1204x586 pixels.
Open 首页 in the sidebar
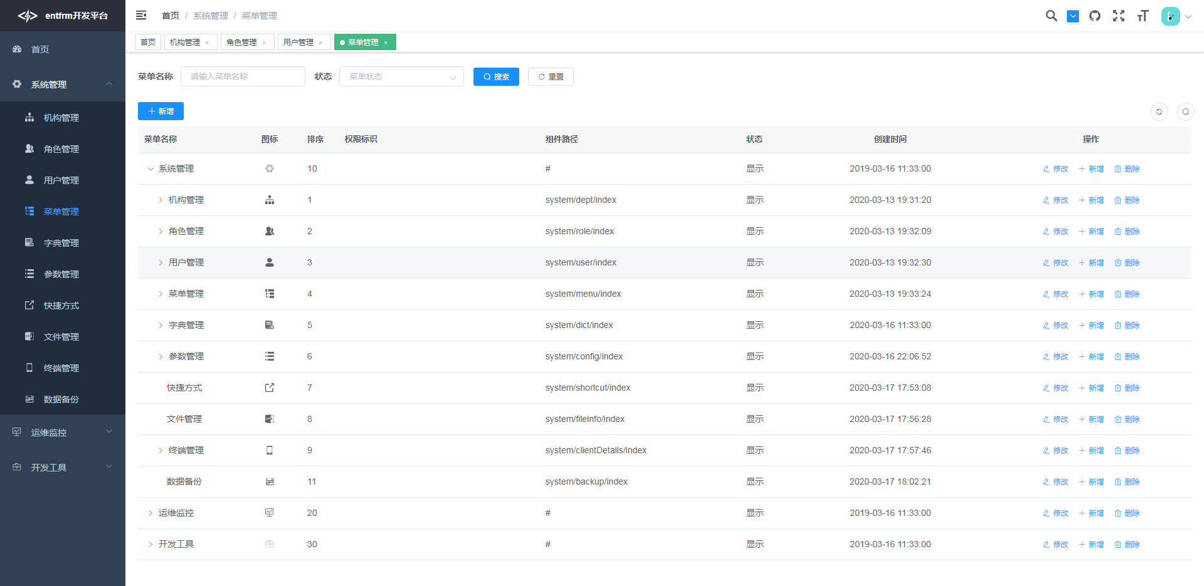coord(63,49)
